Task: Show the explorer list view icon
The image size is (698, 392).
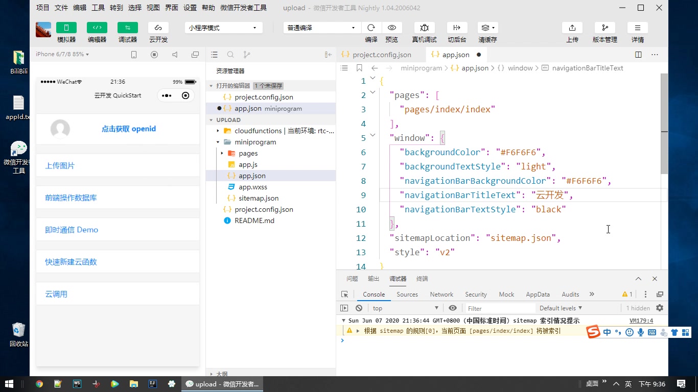Action: click(x=214, y=55)
